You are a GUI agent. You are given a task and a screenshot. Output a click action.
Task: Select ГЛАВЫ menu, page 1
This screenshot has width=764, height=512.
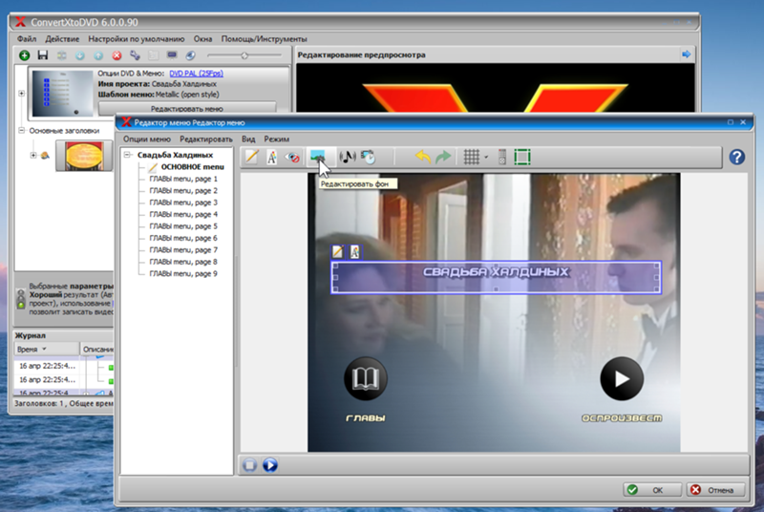coord(183,179)
